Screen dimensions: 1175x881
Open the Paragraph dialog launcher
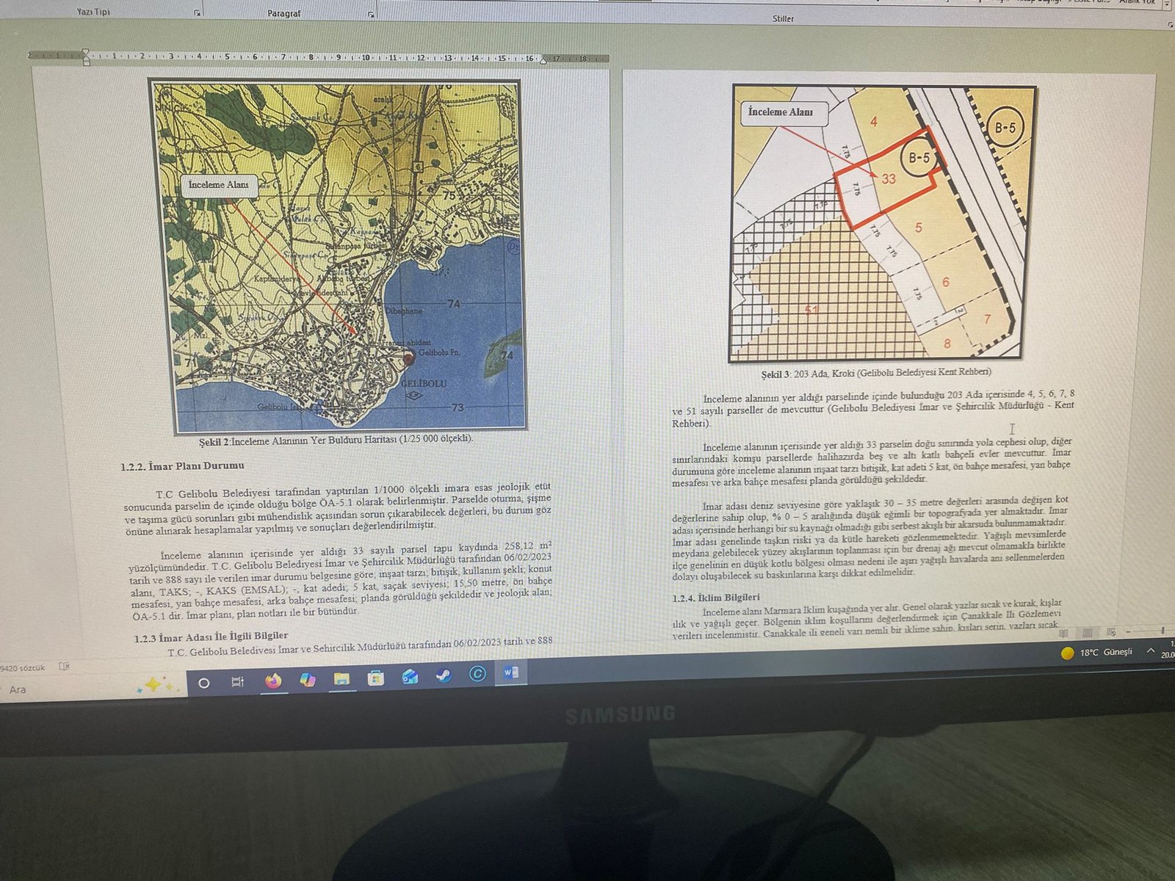pyautogui.click(x=371, y=14)
